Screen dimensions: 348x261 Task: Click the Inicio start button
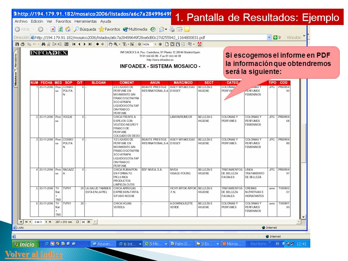coord(25,244)
